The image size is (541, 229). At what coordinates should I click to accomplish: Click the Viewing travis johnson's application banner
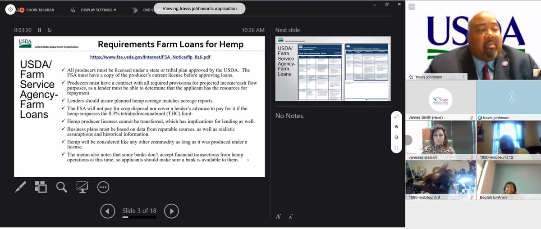click(199, 9)
